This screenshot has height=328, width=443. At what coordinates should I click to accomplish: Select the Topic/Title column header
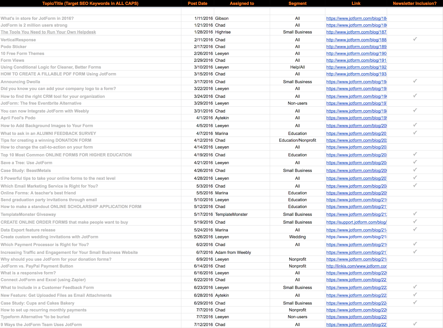click(90, 4)
